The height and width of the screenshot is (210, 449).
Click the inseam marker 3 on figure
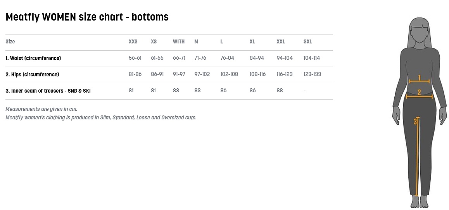(415, 122)
